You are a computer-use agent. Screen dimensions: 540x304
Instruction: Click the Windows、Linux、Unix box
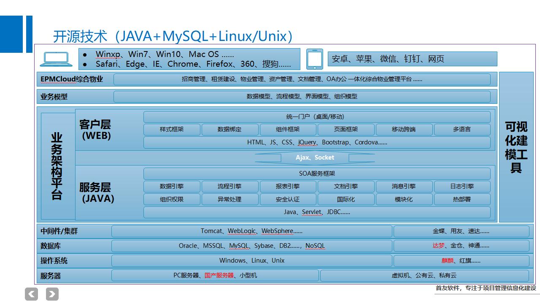[252, 261]
